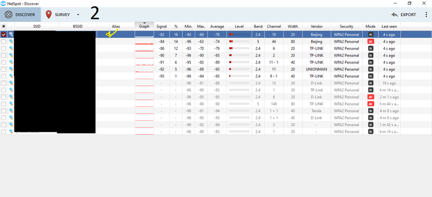Screen dimensions: 432x197
Task: Click the Wi-Fi icon of the selected first row
Action: (x=11, y=34)
